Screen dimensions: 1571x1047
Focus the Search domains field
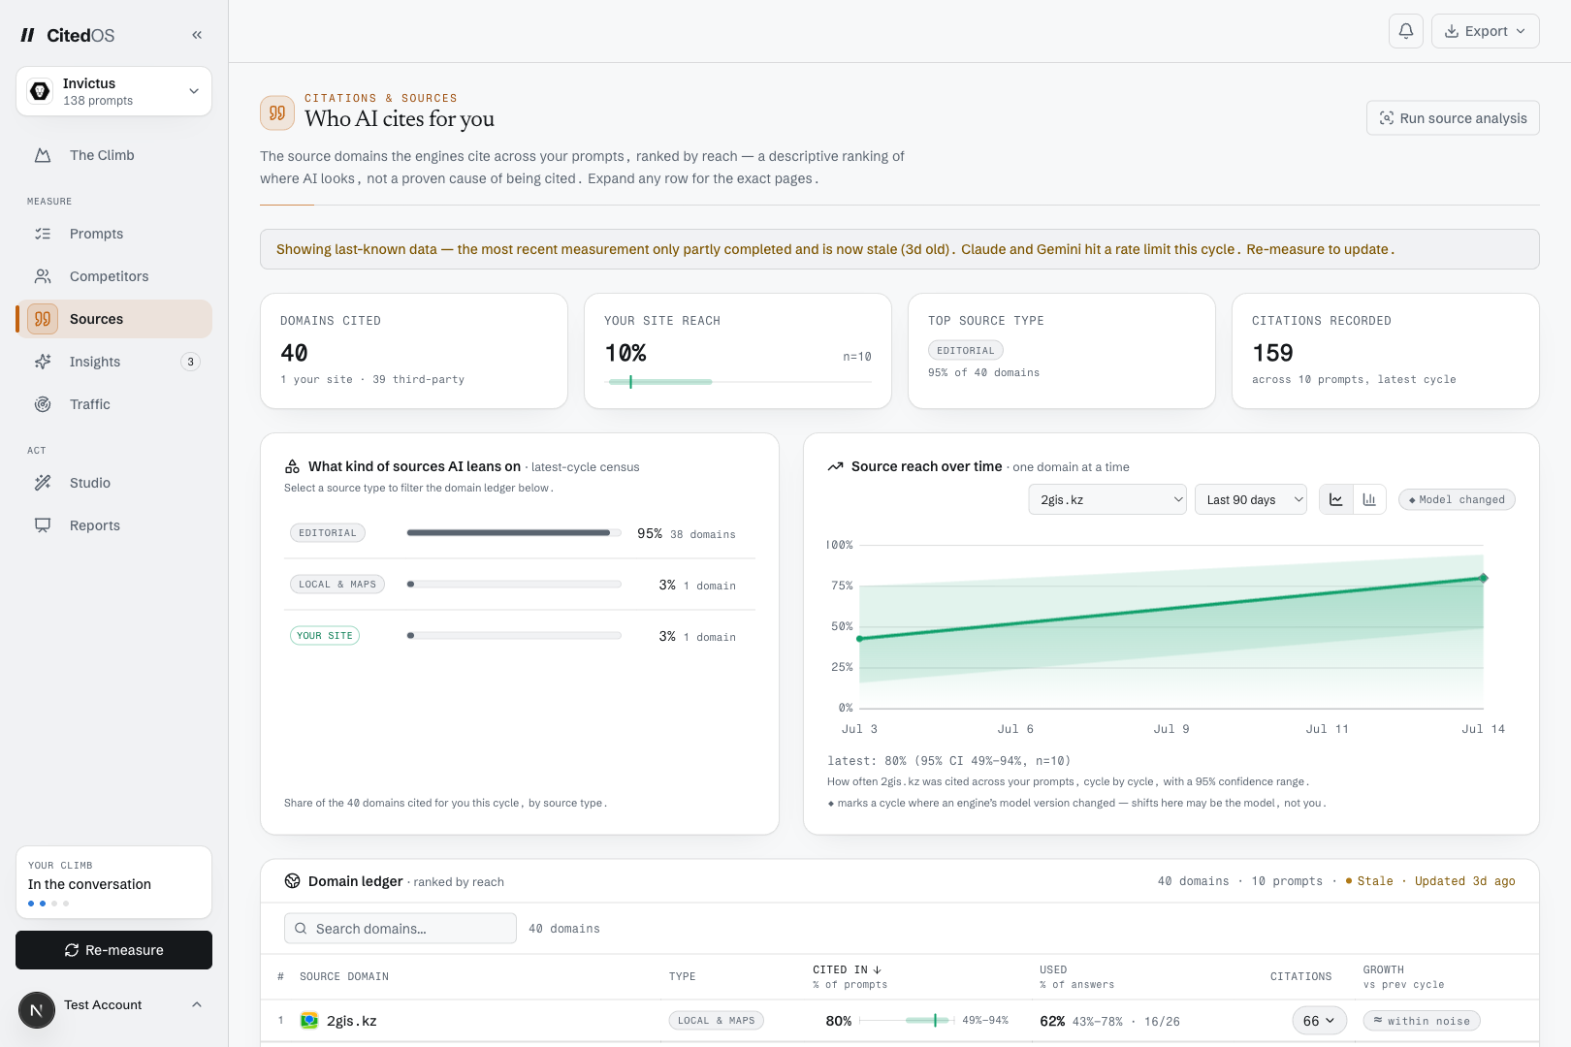[401, 928]
